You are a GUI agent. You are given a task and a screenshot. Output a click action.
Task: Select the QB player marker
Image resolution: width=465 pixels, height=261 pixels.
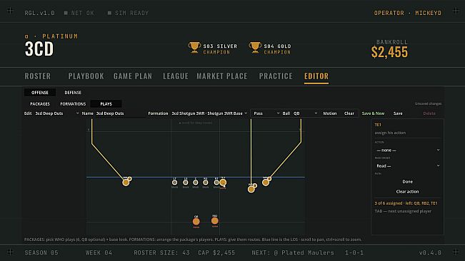[196, 221]
